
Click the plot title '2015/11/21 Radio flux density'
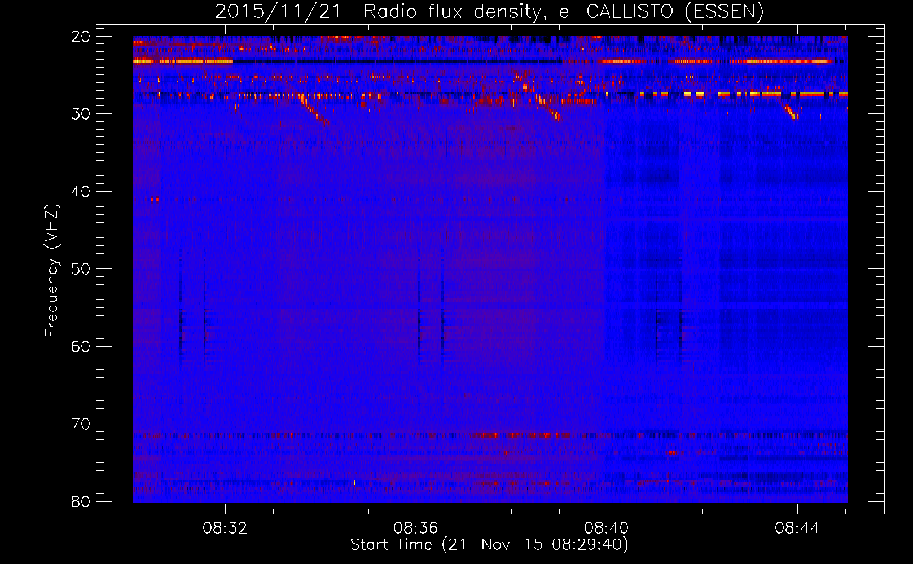click(489, 11)
